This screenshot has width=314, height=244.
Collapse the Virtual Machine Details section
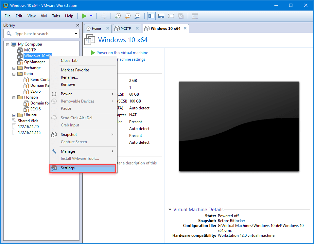tap(170, 210)
